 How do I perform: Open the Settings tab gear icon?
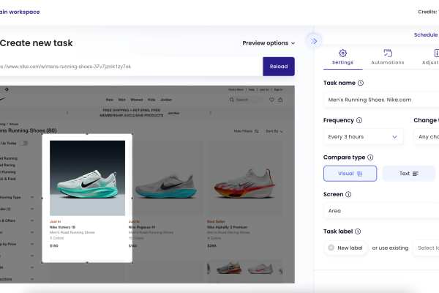click(342, 53)
